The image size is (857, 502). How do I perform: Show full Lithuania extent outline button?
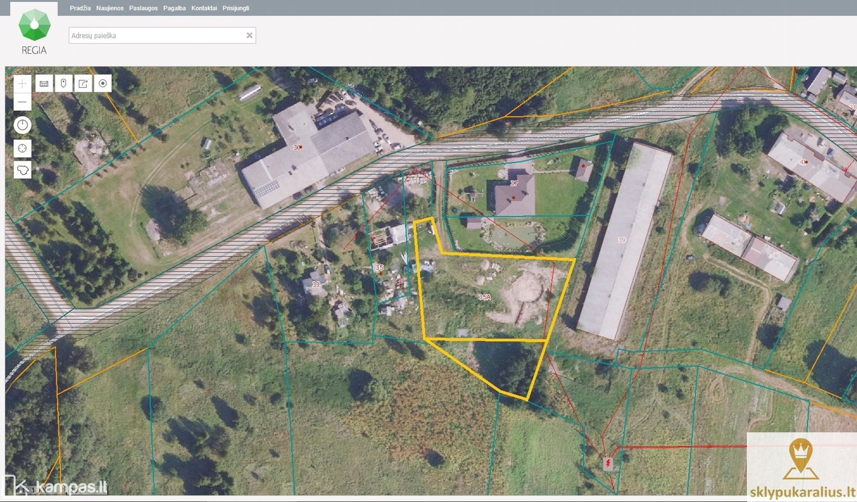coord(22,170)
